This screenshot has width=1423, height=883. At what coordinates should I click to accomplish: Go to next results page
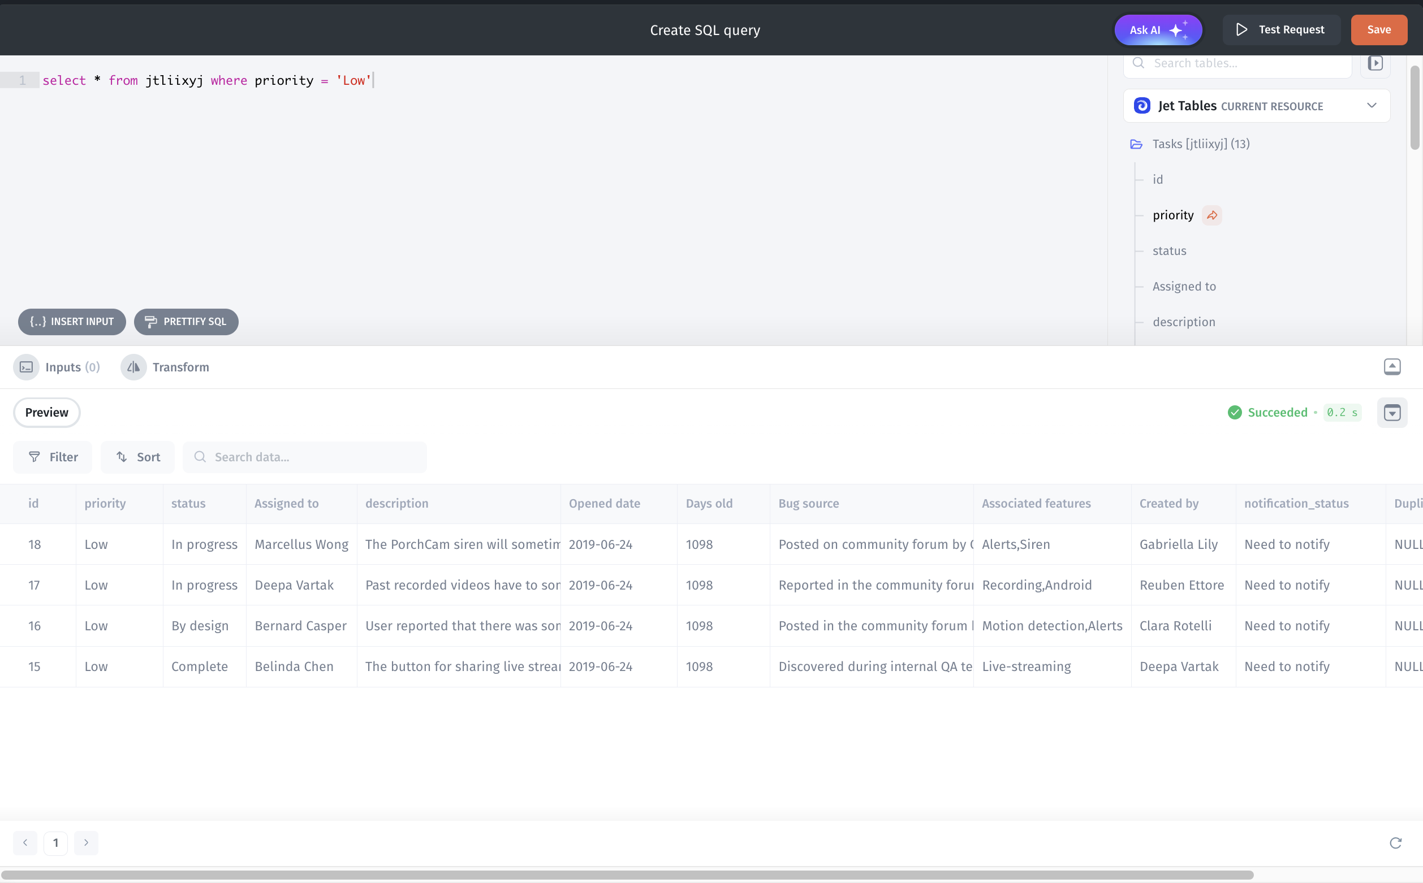click(86, 843)
